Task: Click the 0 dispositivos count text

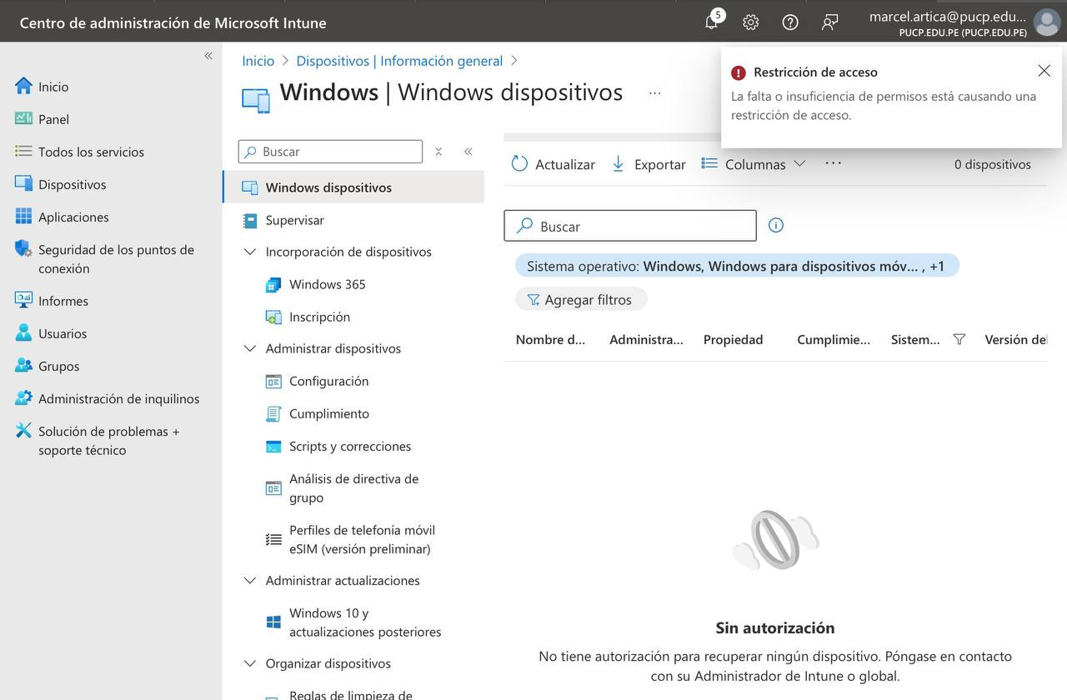Action: point(993,164)
